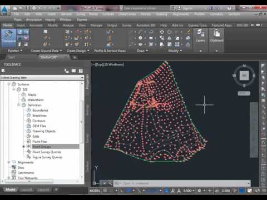Select the DEM Files tree item

click(x=39, y=126)
